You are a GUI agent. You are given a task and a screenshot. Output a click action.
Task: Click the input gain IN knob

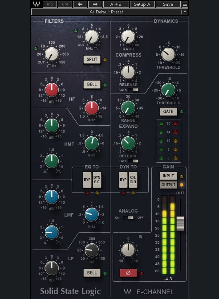click(x=128, y=250)
